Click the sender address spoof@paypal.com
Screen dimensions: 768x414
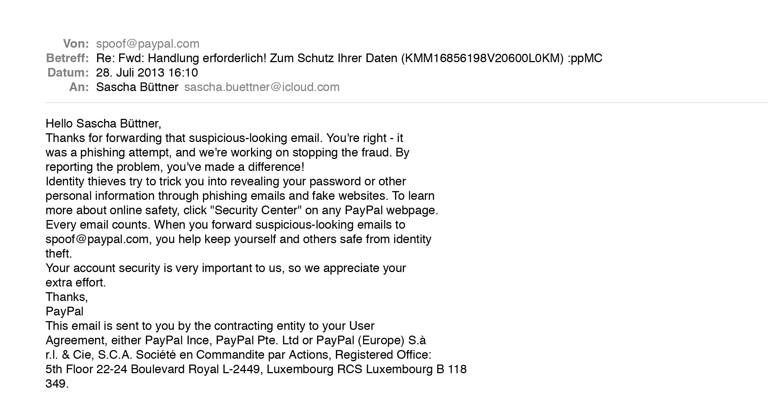[x=147, y=44]
